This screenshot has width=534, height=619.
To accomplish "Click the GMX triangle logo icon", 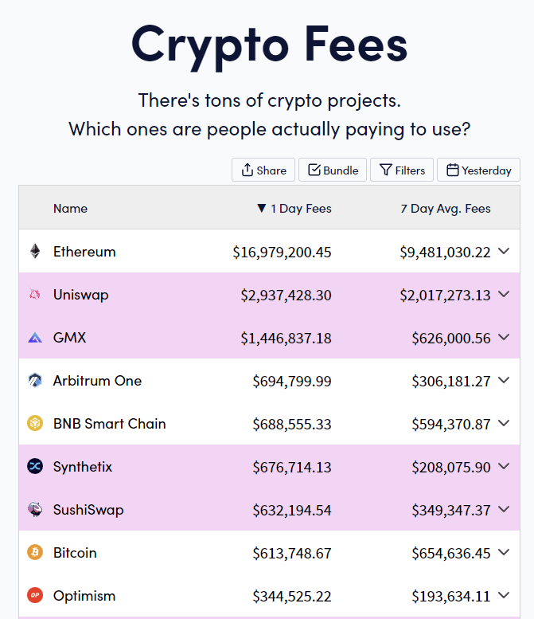I will (x=34, y=338).
